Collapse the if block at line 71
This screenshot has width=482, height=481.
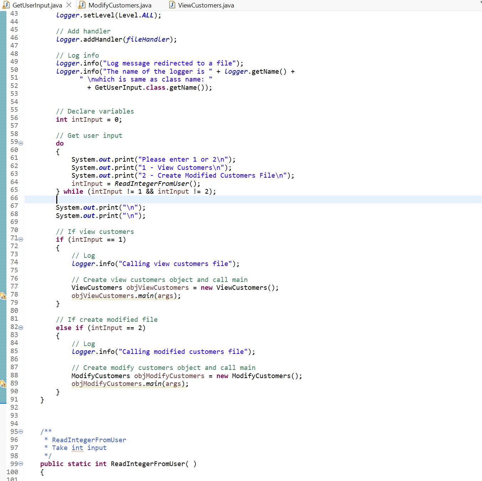tap(21, 239)
